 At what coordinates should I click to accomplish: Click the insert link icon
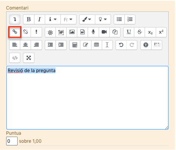click(15, 32)
